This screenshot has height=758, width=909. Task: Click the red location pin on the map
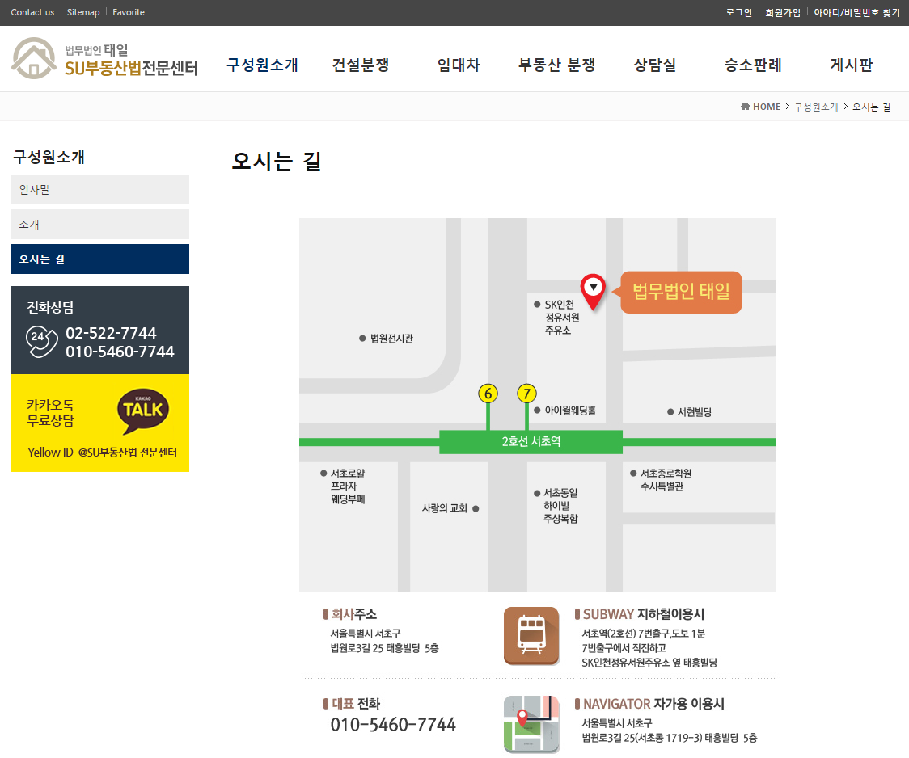tap(594, 291)
